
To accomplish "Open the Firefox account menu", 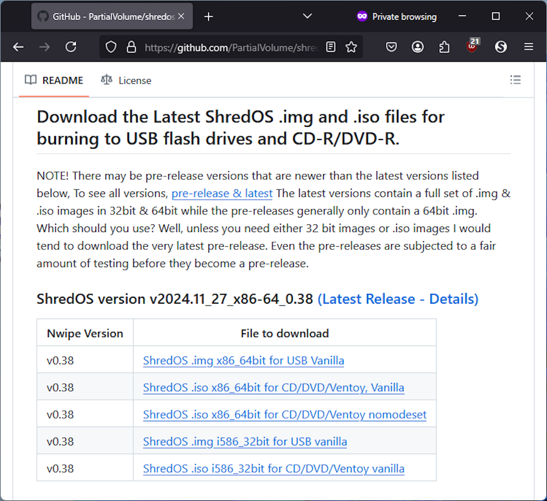I will [x=418, y=47].
